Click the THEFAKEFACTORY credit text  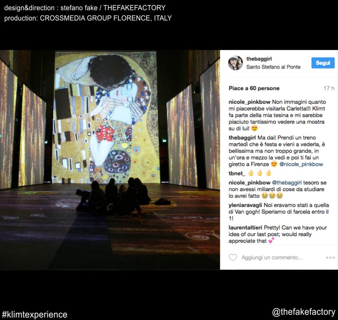(134, 8)
